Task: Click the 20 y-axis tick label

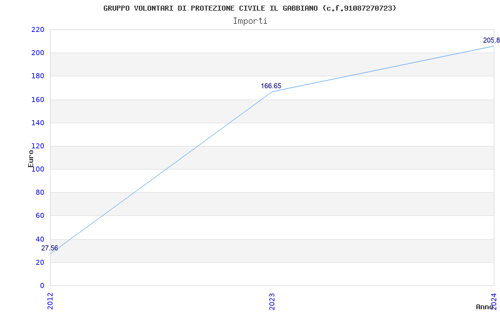Action: click(39, 262)
